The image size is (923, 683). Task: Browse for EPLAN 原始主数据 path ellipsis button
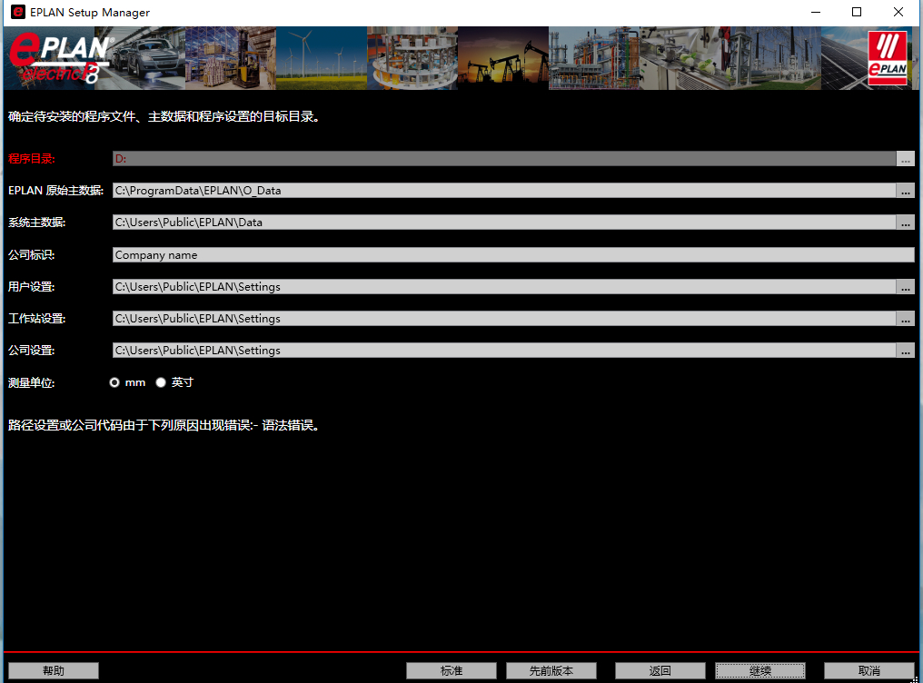click(x=906, y=190)
